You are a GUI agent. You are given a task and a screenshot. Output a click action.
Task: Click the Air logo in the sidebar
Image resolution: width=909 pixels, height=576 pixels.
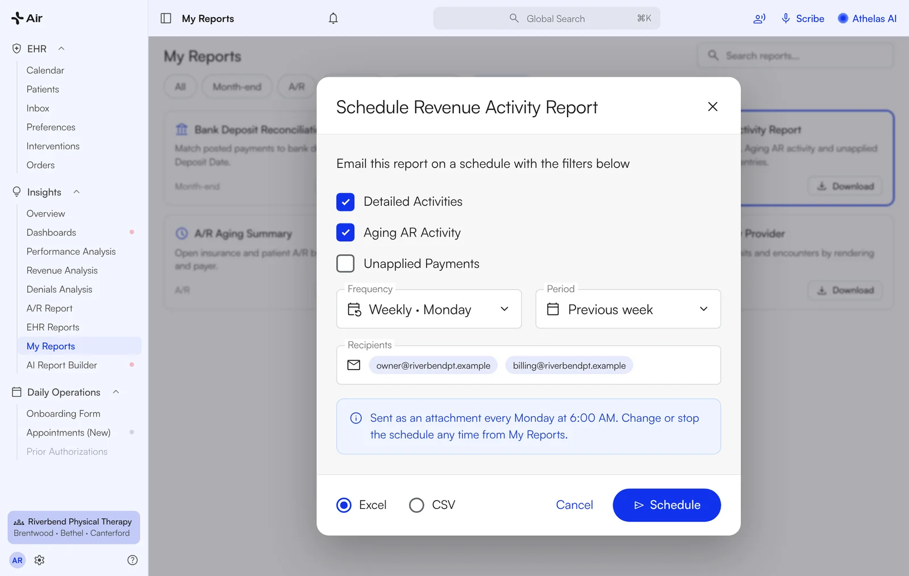click(x=27, y=18)
